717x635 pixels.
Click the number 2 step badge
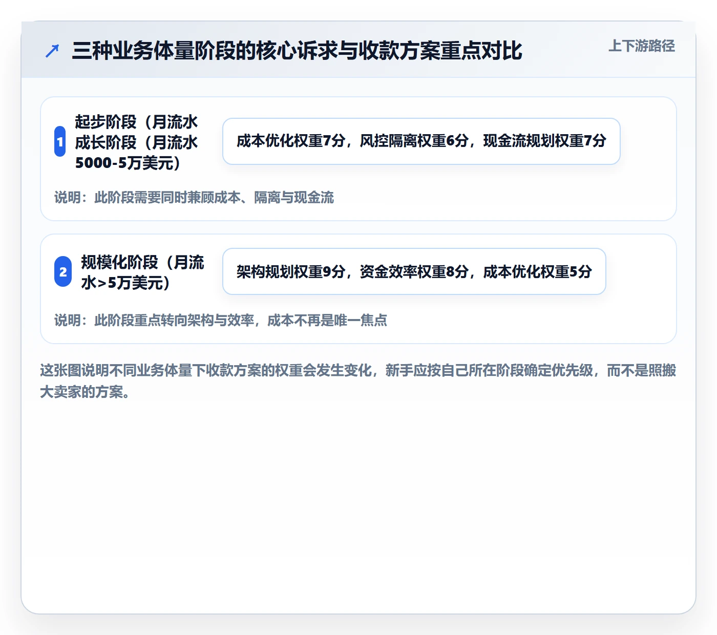pyautogui.click(x=63, y=271)
